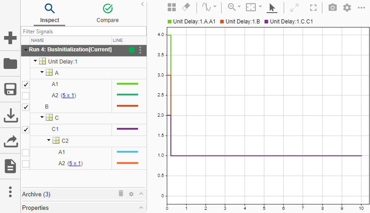This screenshot has width=370, height=213.
Task: Click the Import data download icon
Action: point(11,115)
